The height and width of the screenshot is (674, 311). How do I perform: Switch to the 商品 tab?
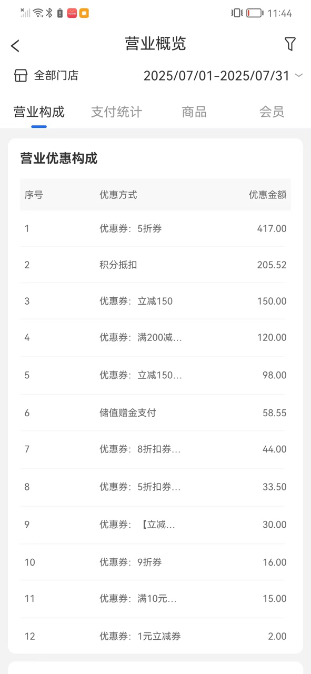click(194, 112)
